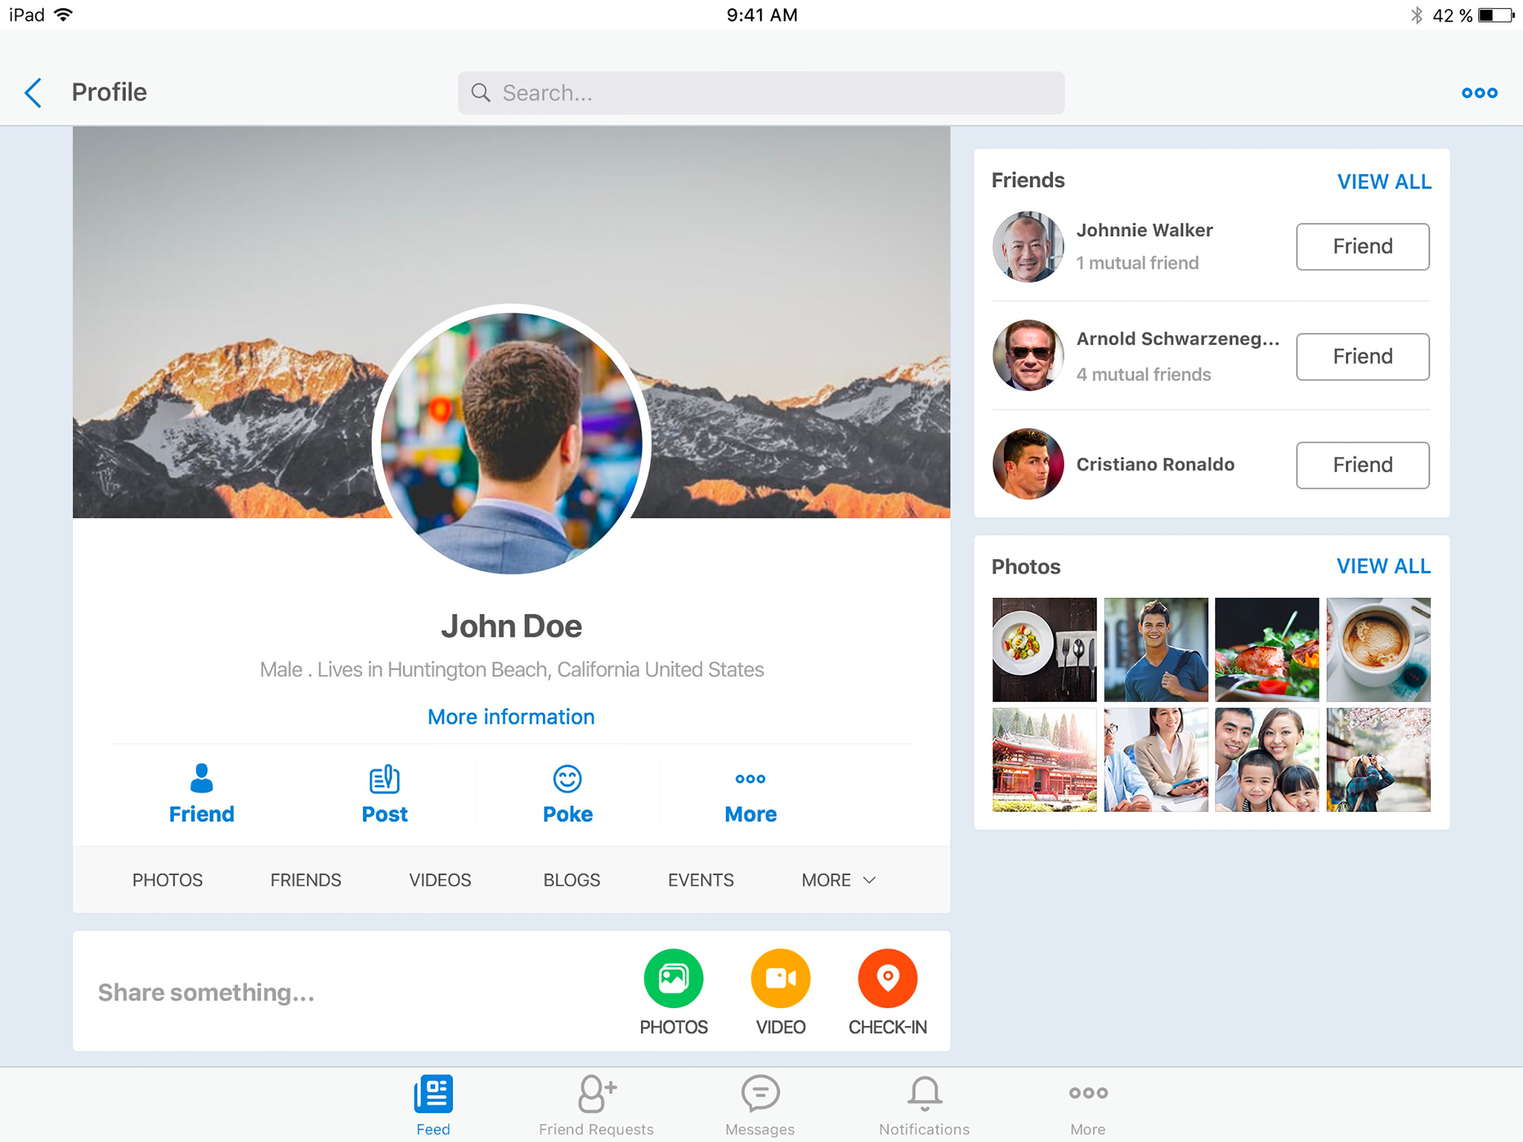Screen dimensions: 1523x1142
Task: Click the More information link
Action: (x=511, y=717)
